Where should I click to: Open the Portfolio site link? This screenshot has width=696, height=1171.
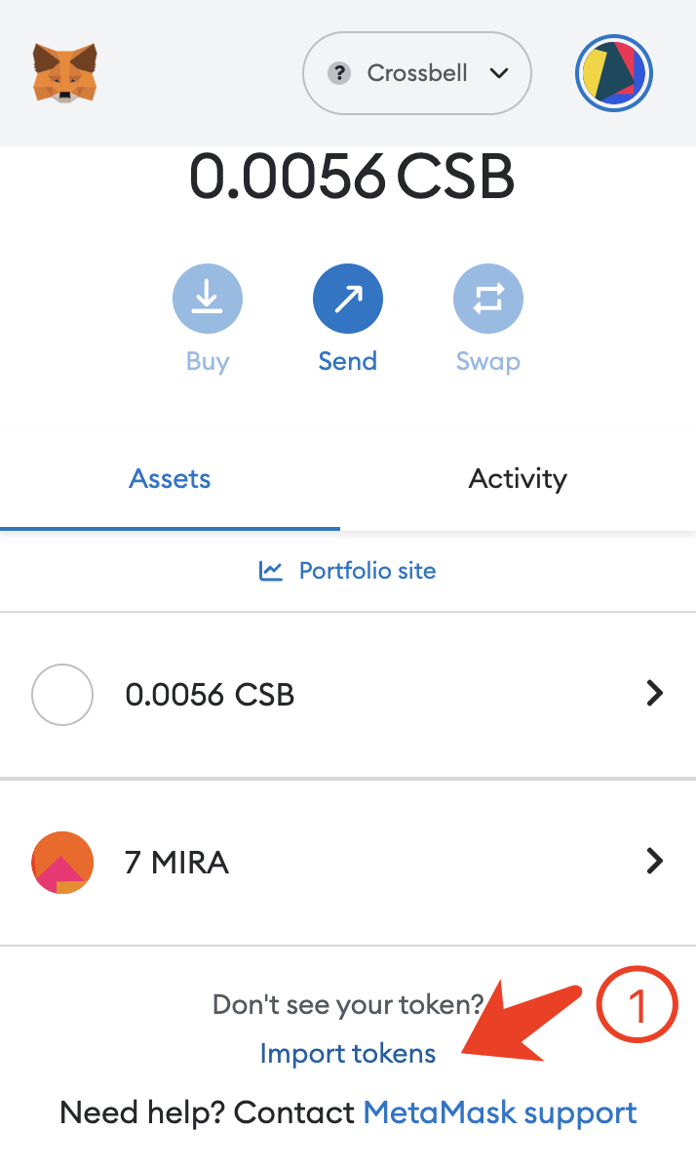point(367,571)
